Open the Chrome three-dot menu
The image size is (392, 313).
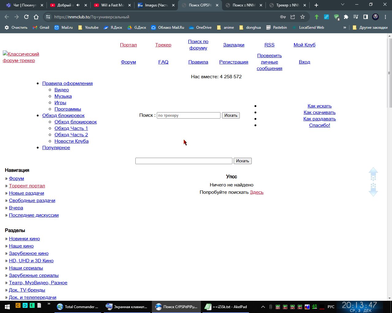pos(385,17)
